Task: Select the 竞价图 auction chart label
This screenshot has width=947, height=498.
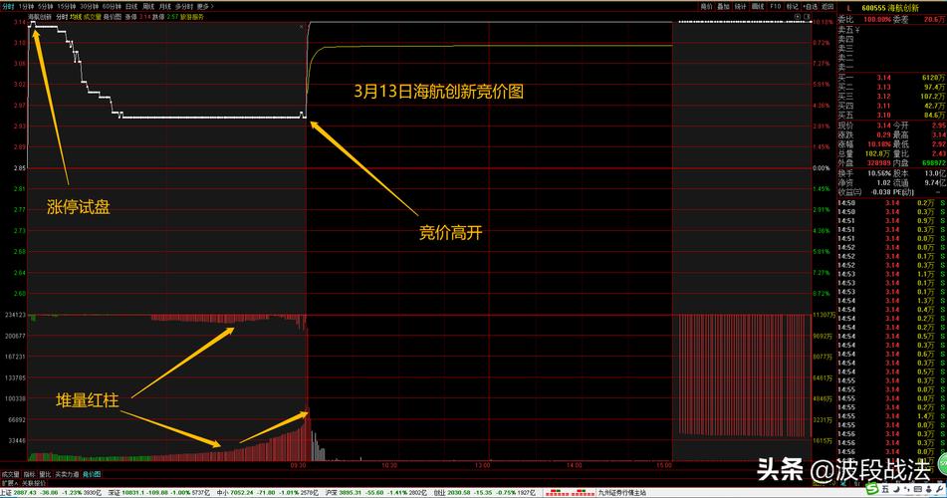Action: click(113, 17)
